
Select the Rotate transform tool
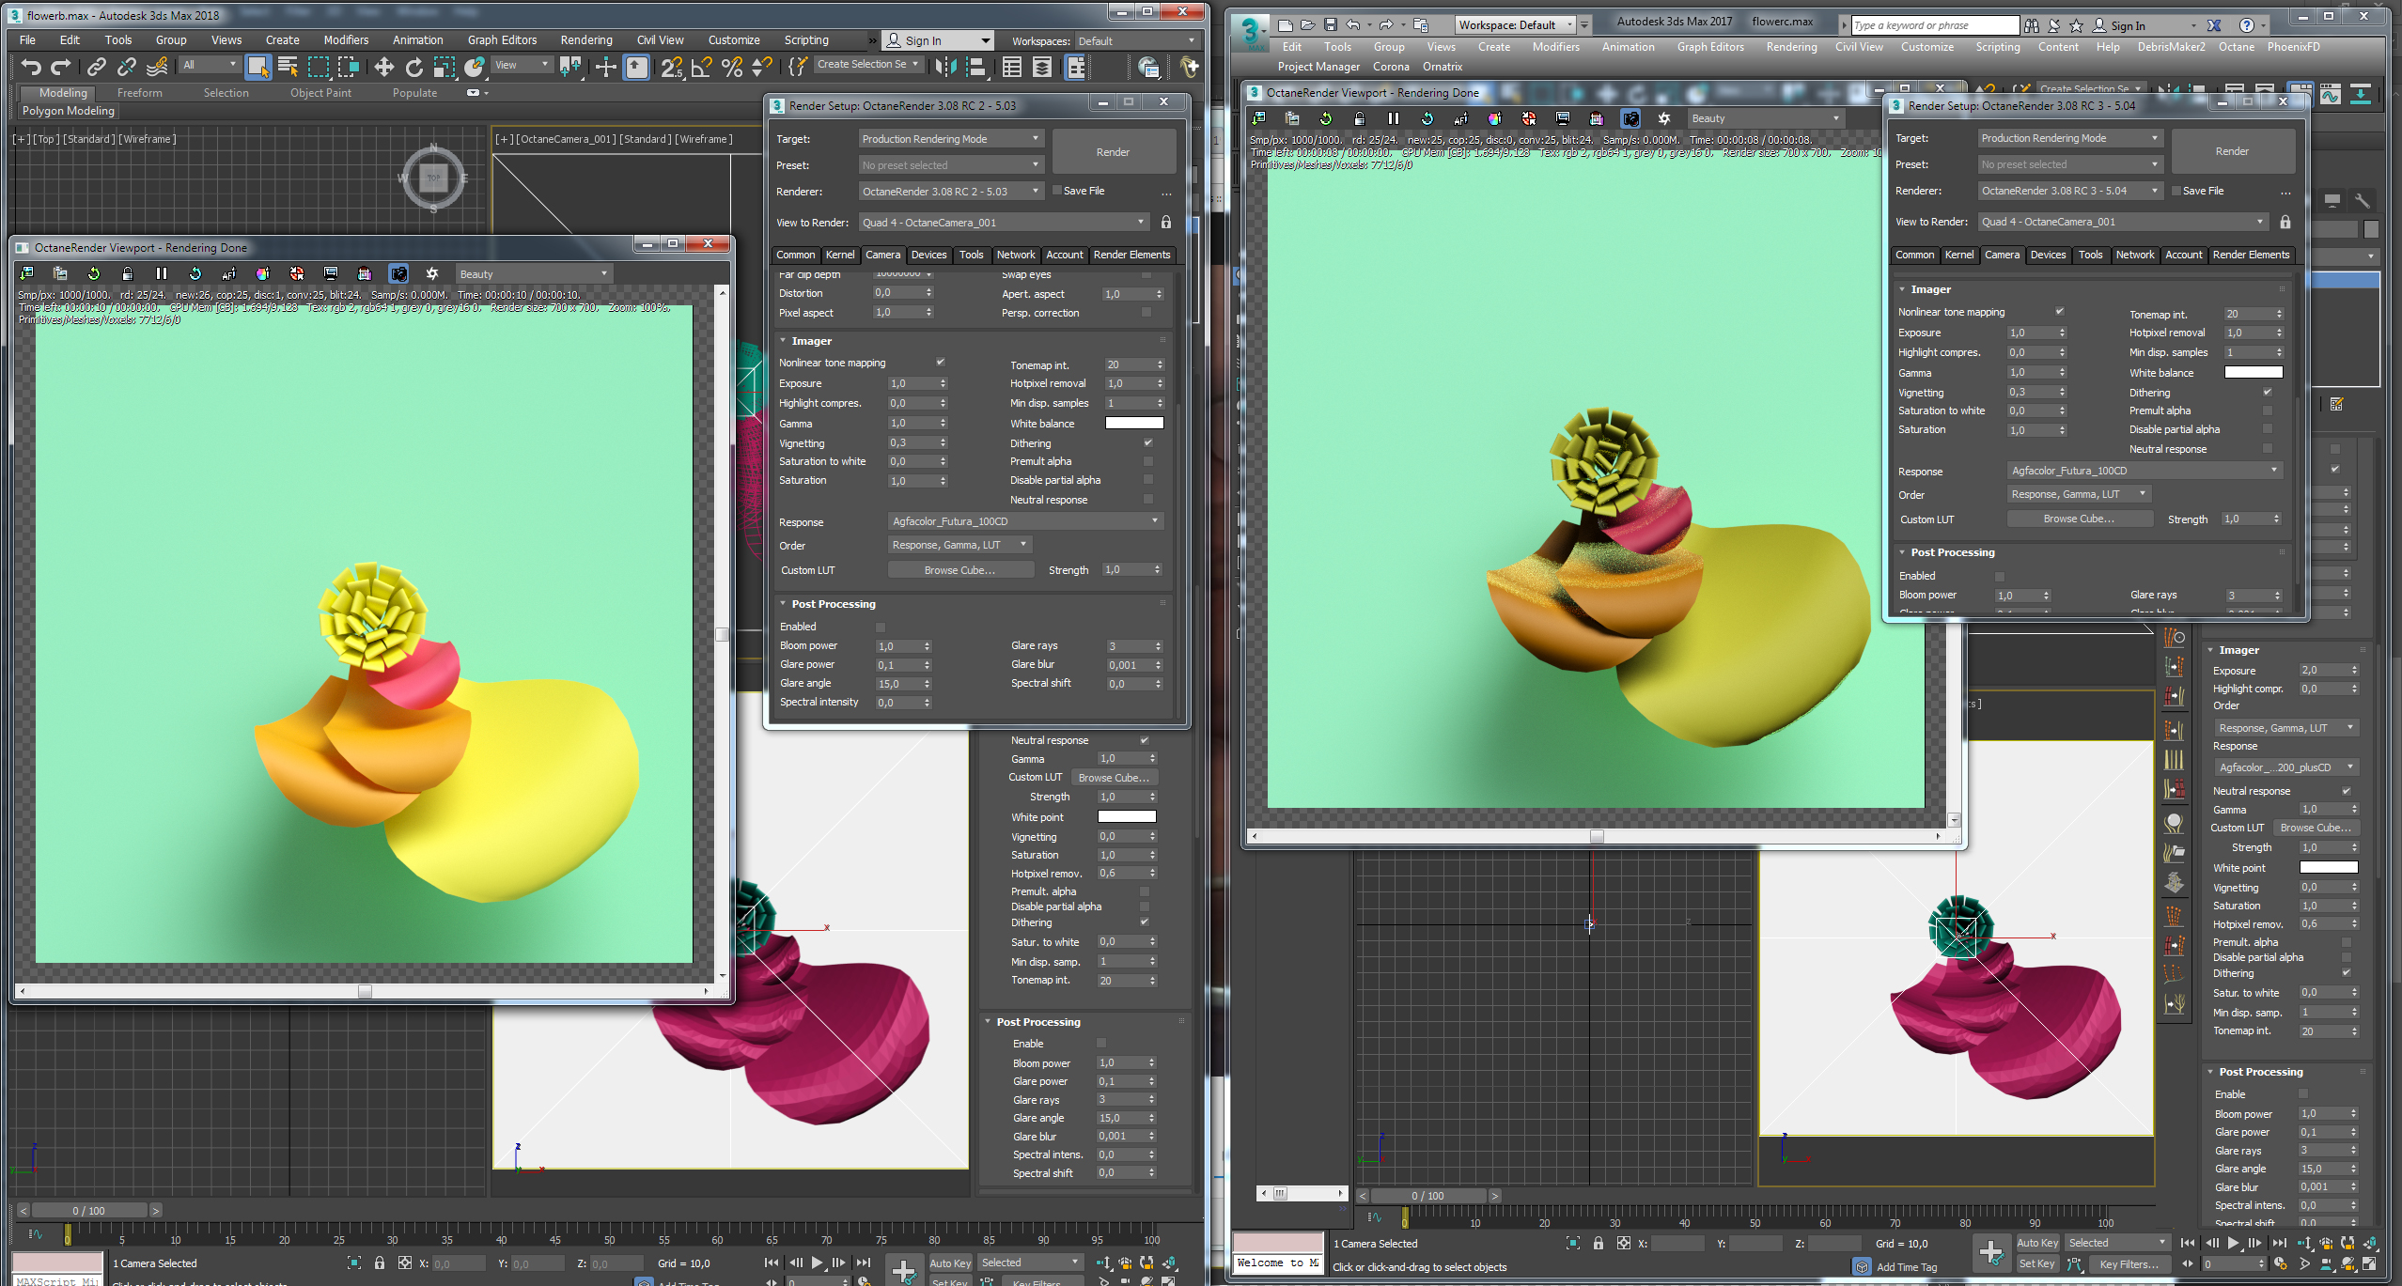pyautogui.click(x=413, y=67)
